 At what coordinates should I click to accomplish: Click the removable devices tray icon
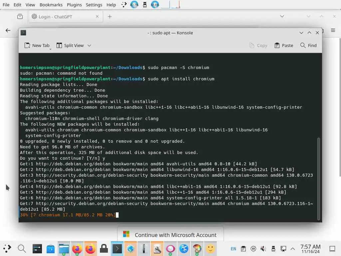click(x=273, y=249)
